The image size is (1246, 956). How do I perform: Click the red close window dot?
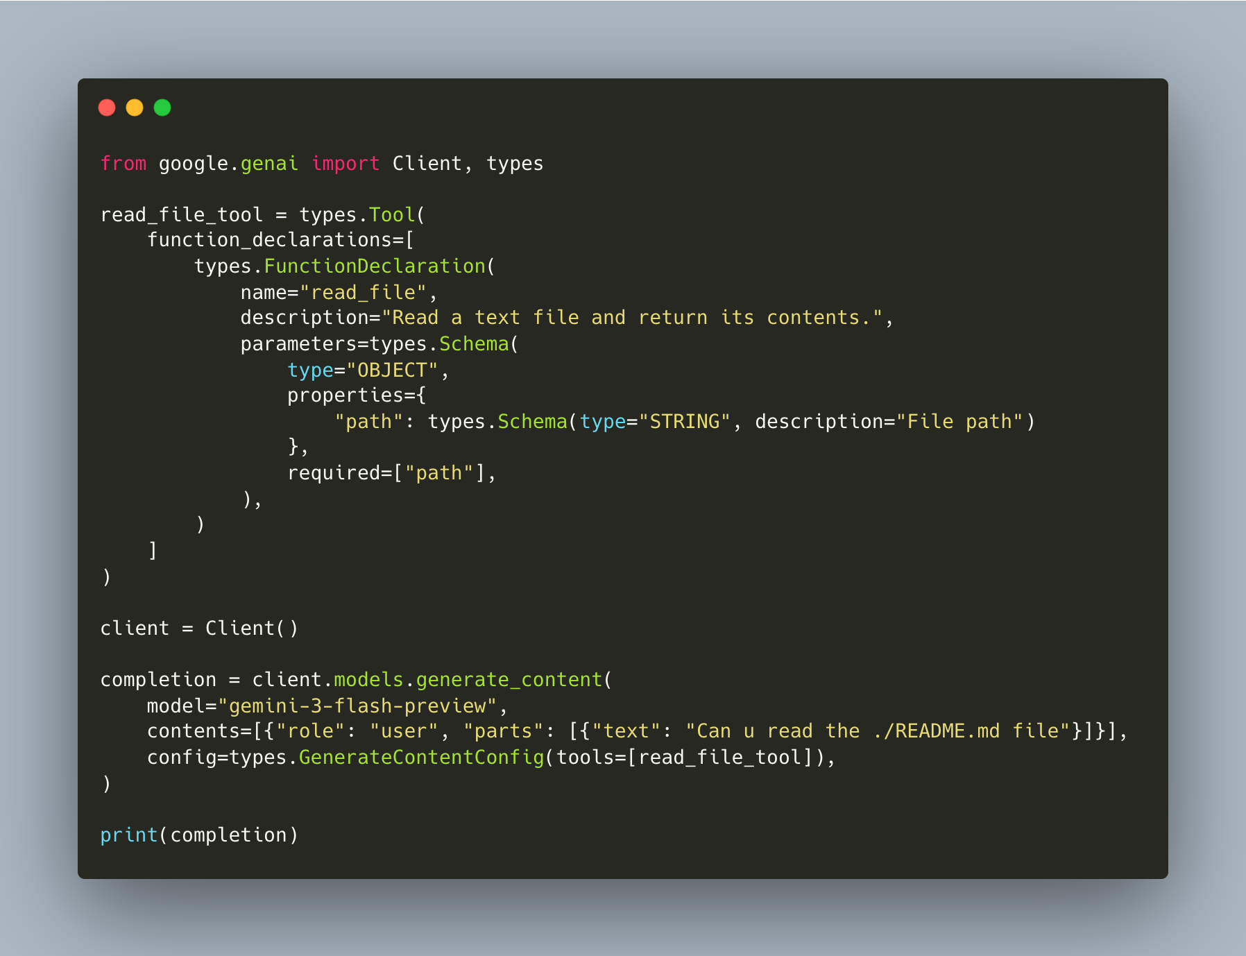pyautogui.click(x=107, y=108)
